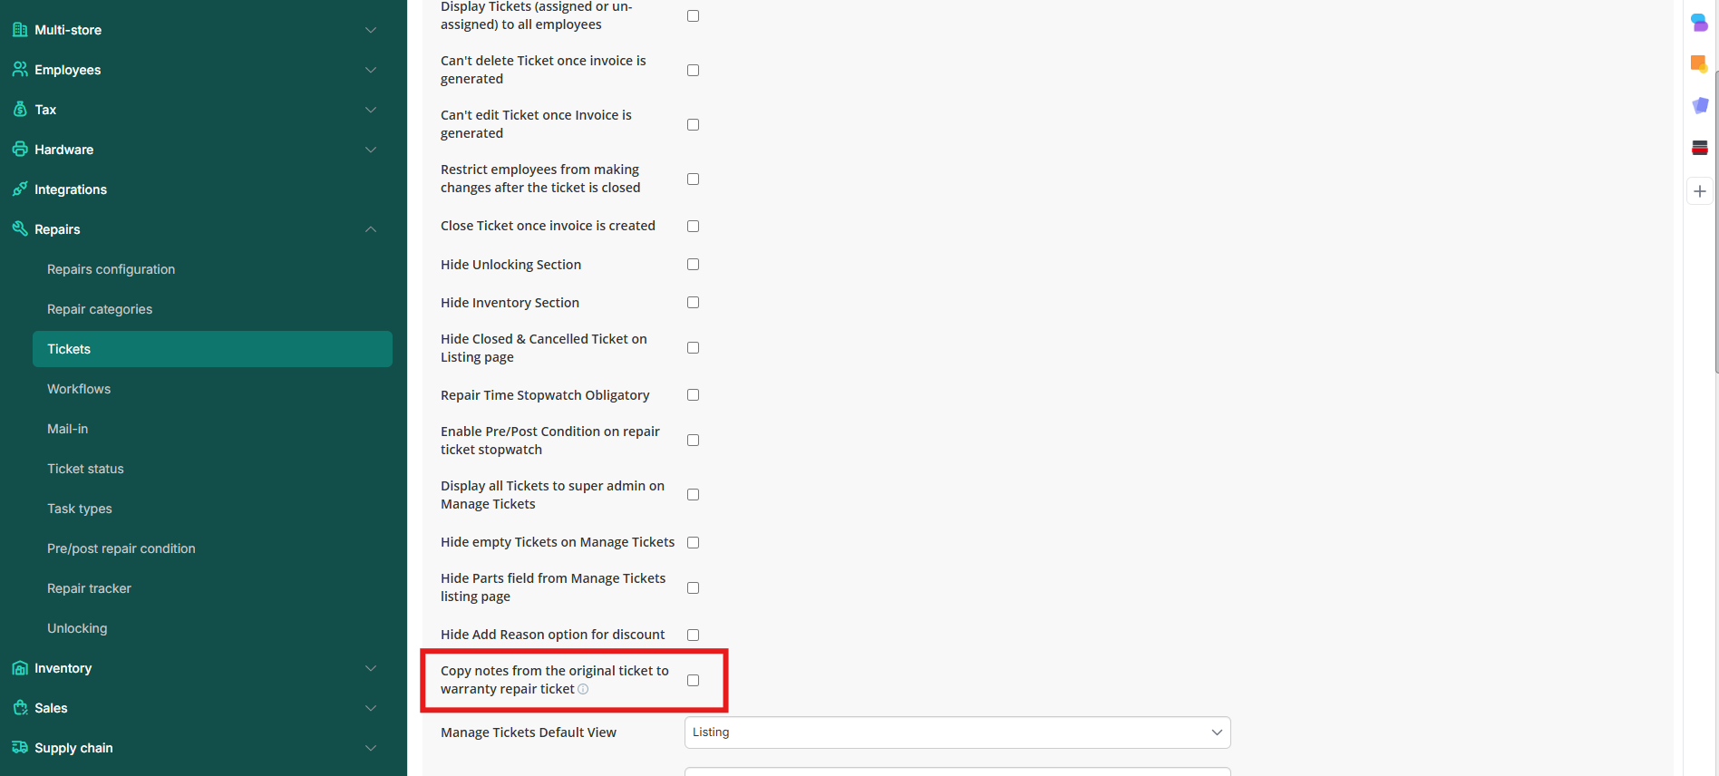Screen dimensions: 1719x776
Task: Go to Workflows in sidebar
Action: pyautogui.click(x=79, y=389)
